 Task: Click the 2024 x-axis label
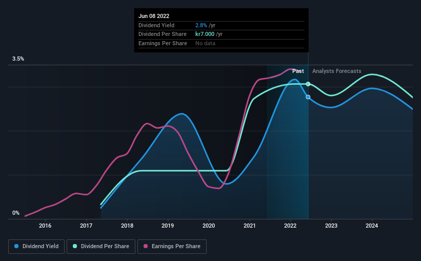(x=372, y=226)
